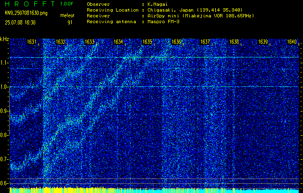The height and width of the screenshot is (193, 303).
Task: Click the Maspro FM-3 antenna text
Action: (163, 22)
